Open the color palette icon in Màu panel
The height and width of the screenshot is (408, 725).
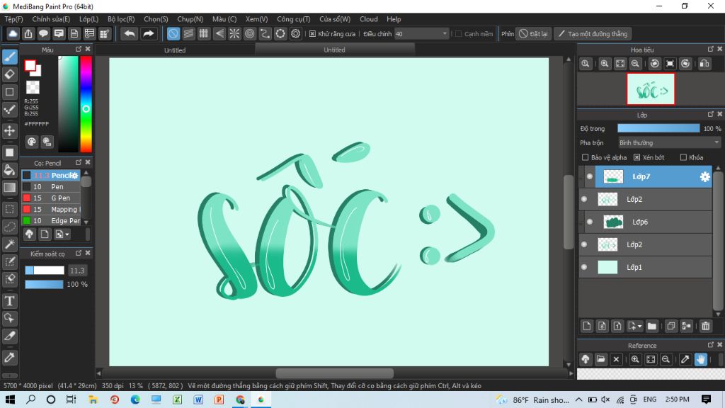pyautogui.click(x=31, y=142)
